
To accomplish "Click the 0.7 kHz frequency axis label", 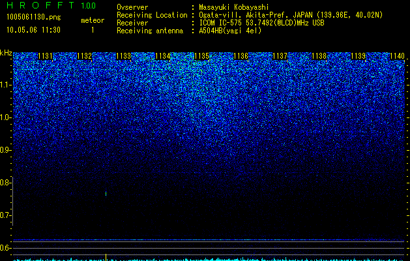I will click(5, 215).
